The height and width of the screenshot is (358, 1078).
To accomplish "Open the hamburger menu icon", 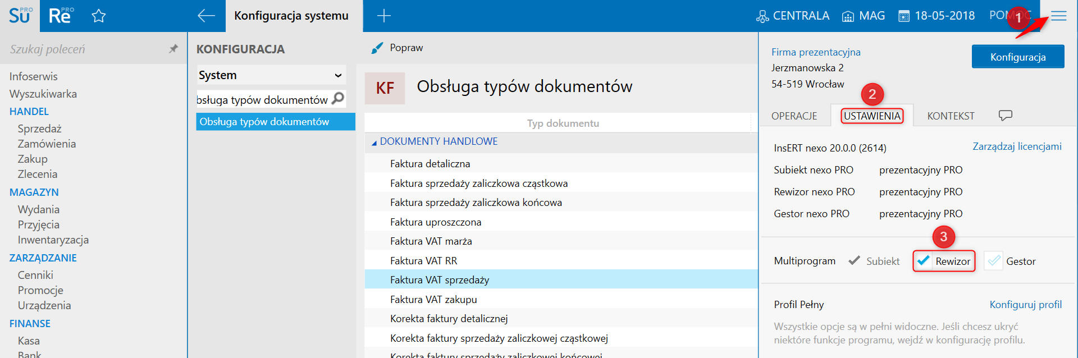I will pyautogui.click(x=1058, y=16).
